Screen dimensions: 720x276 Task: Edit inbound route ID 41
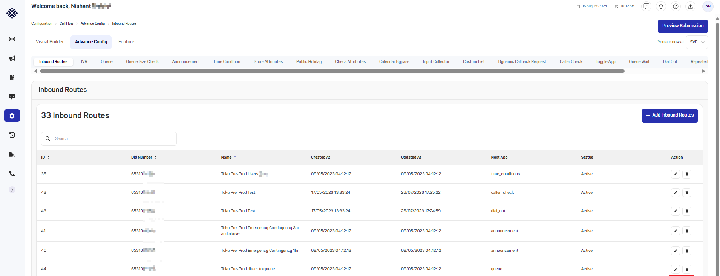pyautogui.click(x=676, y=231)
